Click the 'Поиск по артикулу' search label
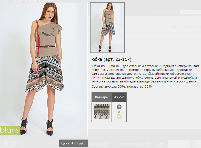The height and width of the screenshot is (148, 201). [x=164, y=12]
